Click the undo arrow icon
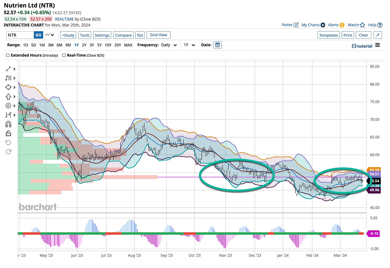 click(x=8, y=142)
